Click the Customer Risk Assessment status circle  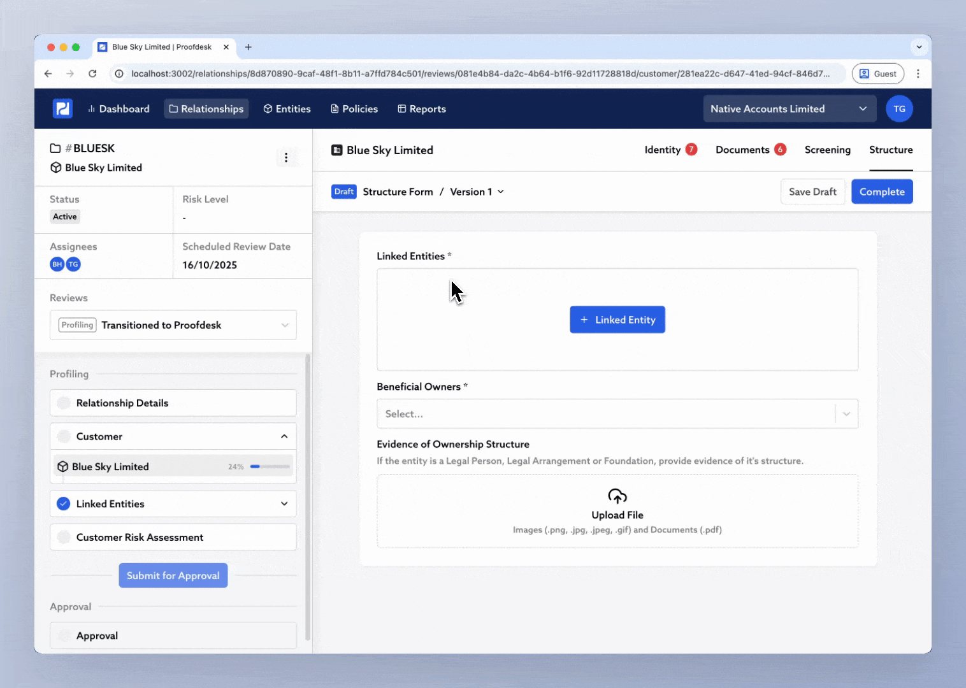click(x=64, y=538)
